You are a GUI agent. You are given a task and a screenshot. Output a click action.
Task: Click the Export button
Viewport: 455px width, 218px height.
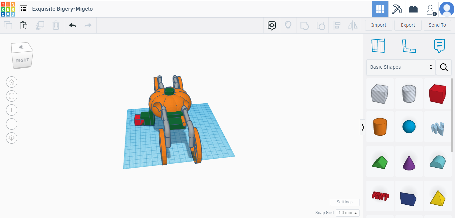[408, 25]
